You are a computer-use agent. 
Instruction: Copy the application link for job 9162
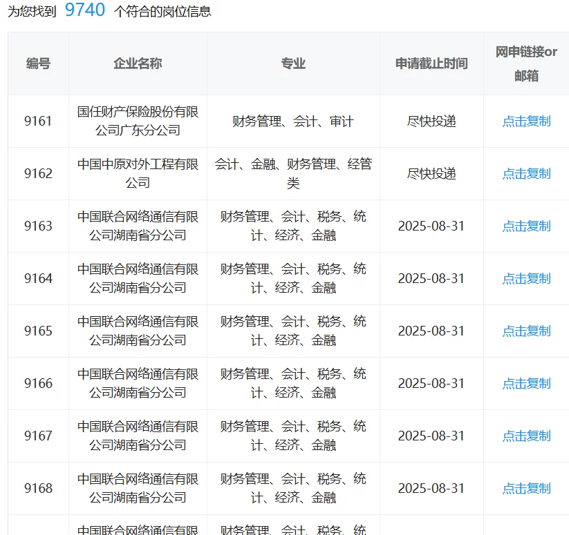526,173
